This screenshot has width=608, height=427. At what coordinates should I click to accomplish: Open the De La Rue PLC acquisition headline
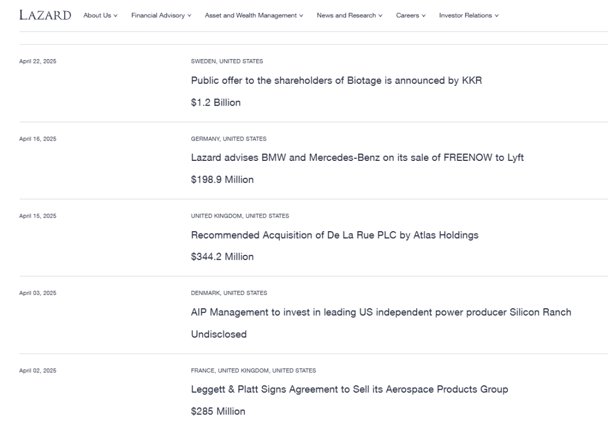(334, 235)
